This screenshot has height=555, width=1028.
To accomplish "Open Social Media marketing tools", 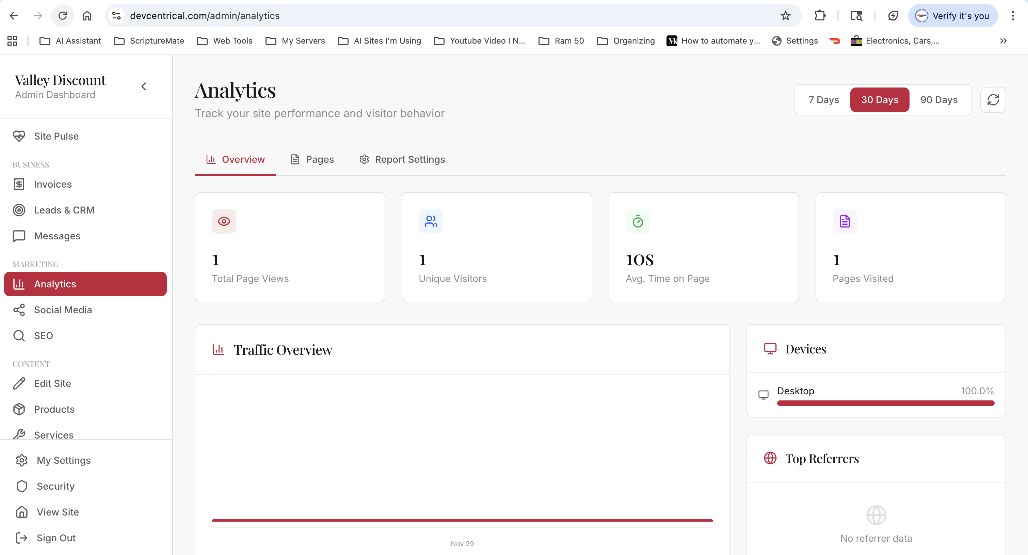I will (x=63, y=310).
